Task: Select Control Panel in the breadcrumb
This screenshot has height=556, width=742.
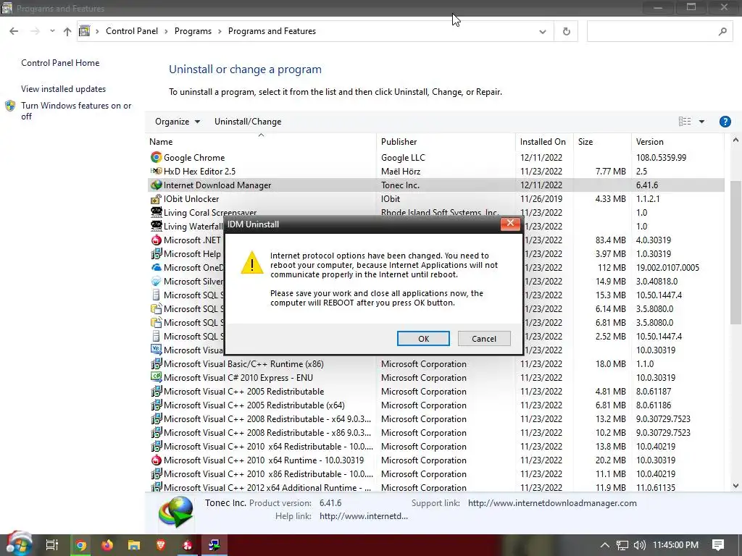Action: coord(132,31)
